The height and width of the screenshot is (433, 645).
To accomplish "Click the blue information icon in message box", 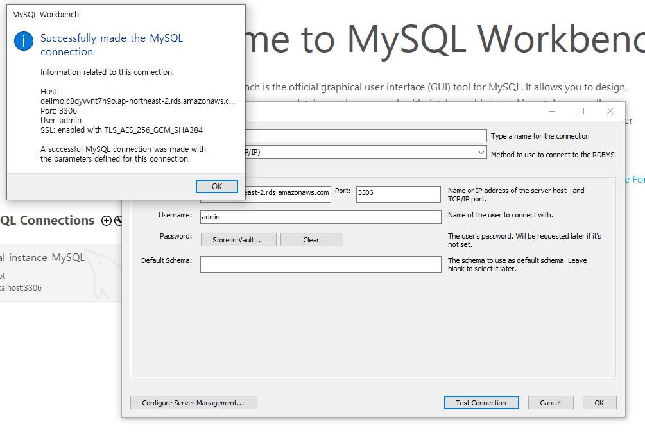I will point(24,41).
